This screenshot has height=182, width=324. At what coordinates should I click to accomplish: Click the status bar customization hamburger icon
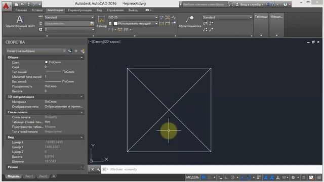(319, 177)
